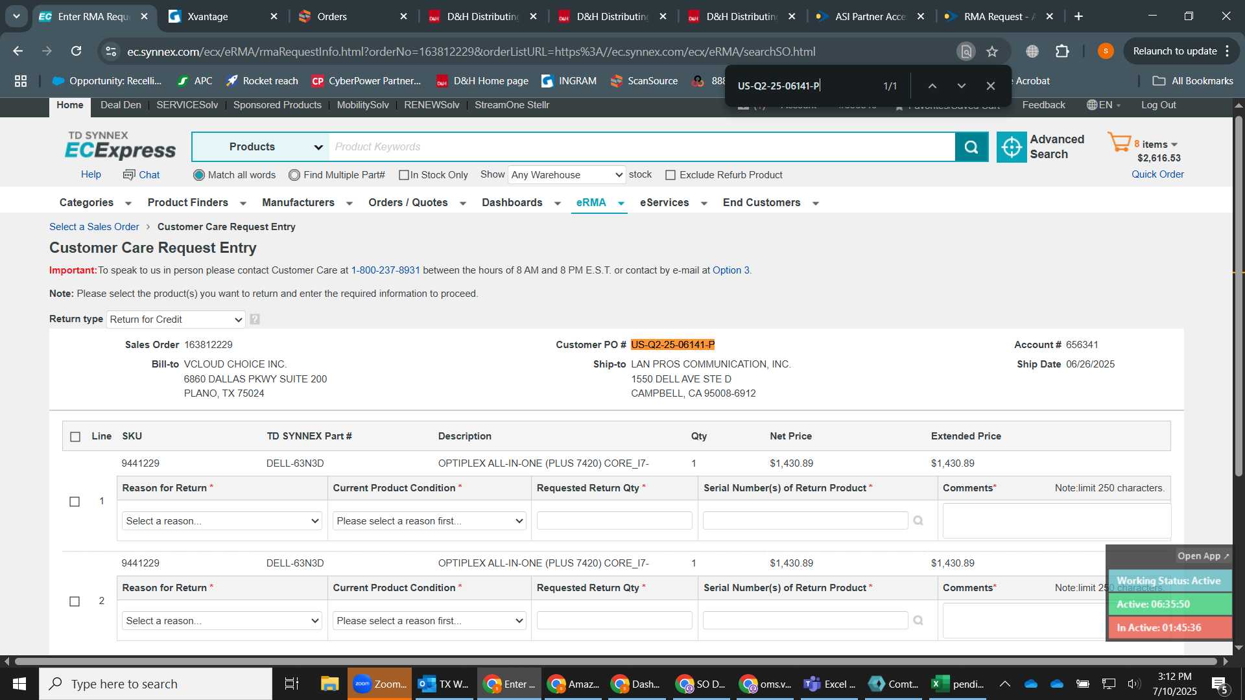The image size is (1245, 700).
Task: Open the Dashboards menu
Action: 521,203
